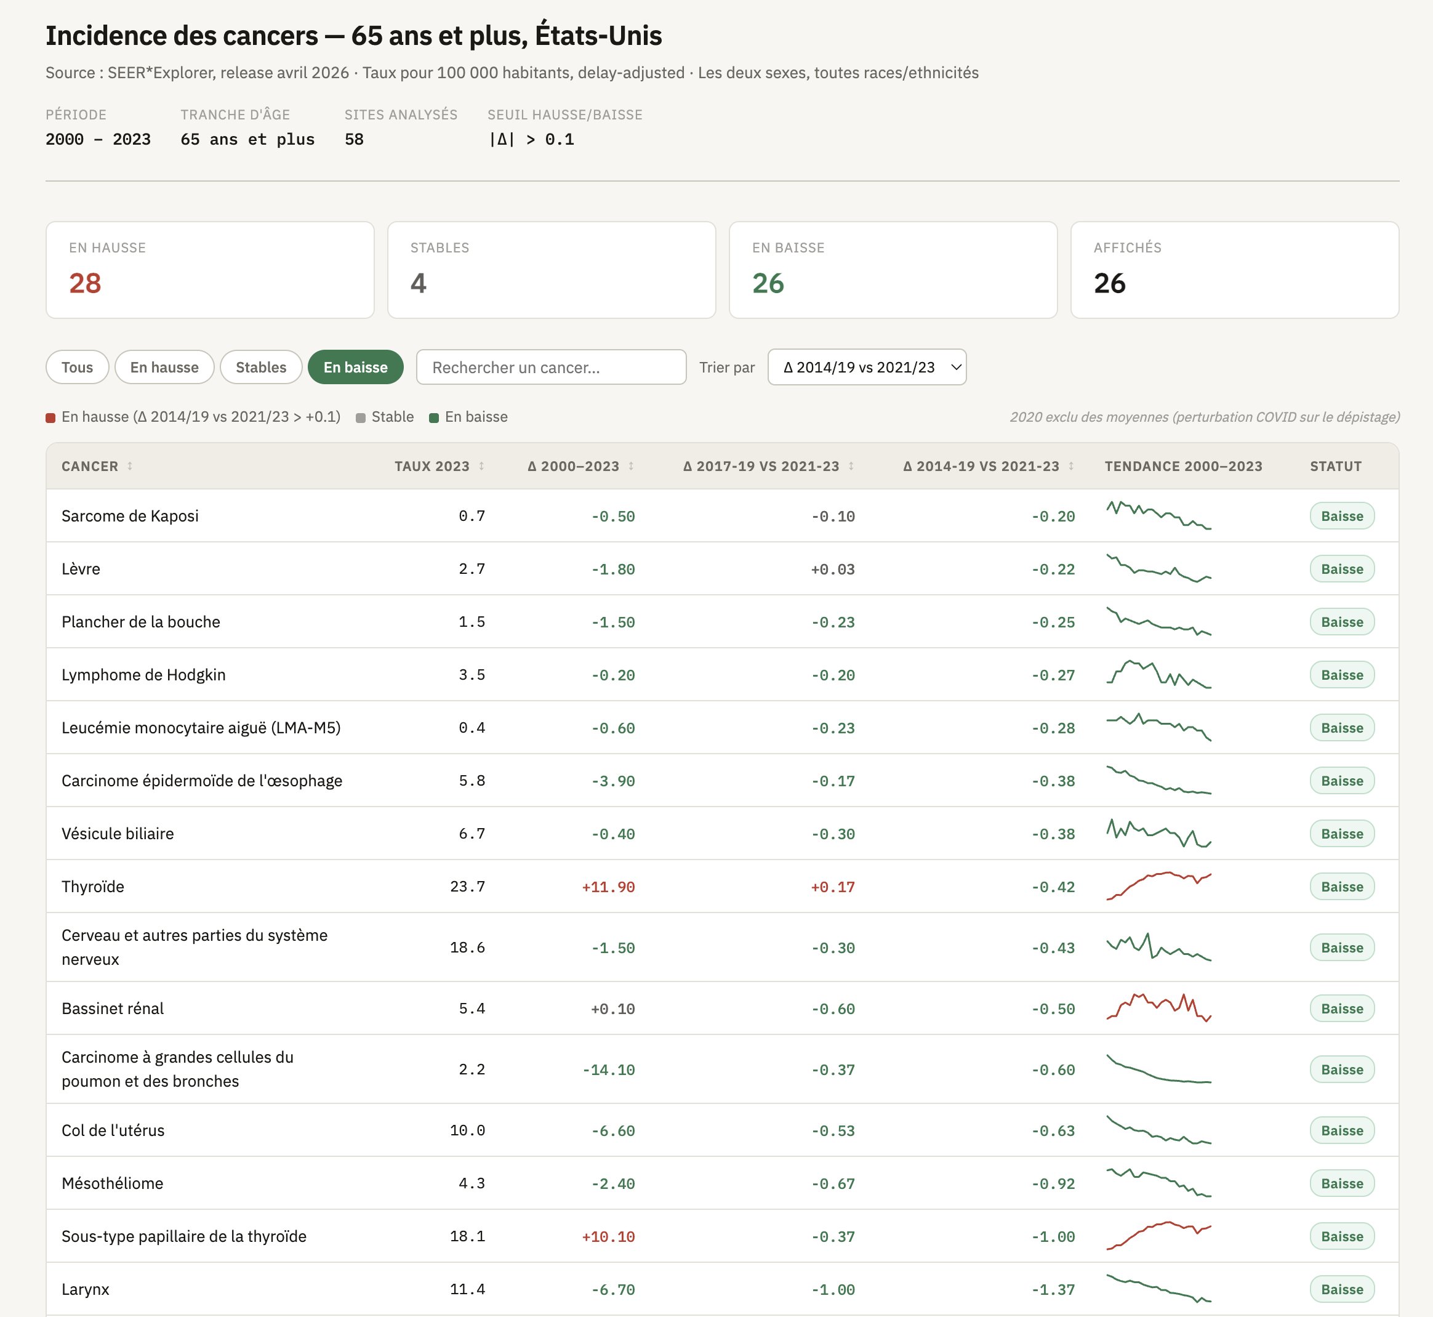Image resolution: width=1433 pixels, height=1317 pixels.
Task: Click the sort arrows next to CANCER header
Action: pyautogui.click(x=130, y=466)
